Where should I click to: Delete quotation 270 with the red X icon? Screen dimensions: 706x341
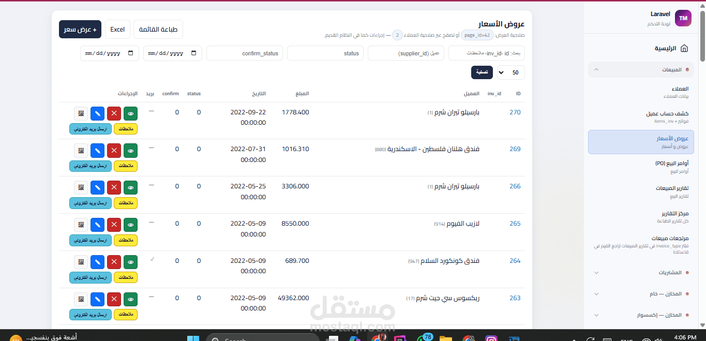[x=114, y=114]
